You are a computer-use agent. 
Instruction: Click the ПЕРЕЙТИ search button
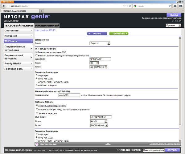(172, 150)
